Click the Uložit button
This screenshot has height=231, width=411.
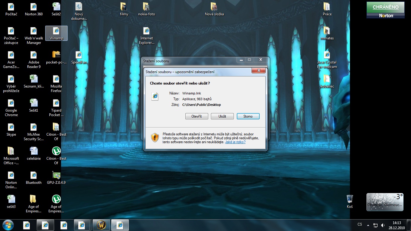[x=222, y=116]
